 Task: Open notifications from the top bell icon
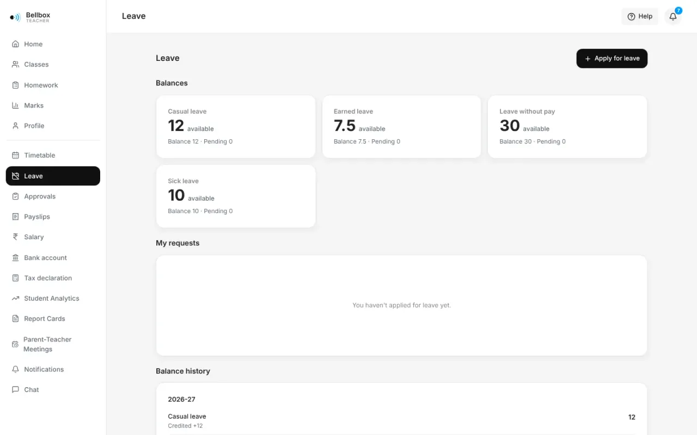(673, 16)
